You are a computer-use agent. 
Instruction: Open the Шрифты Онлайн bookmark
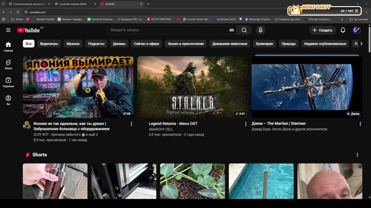pos(43,19)
